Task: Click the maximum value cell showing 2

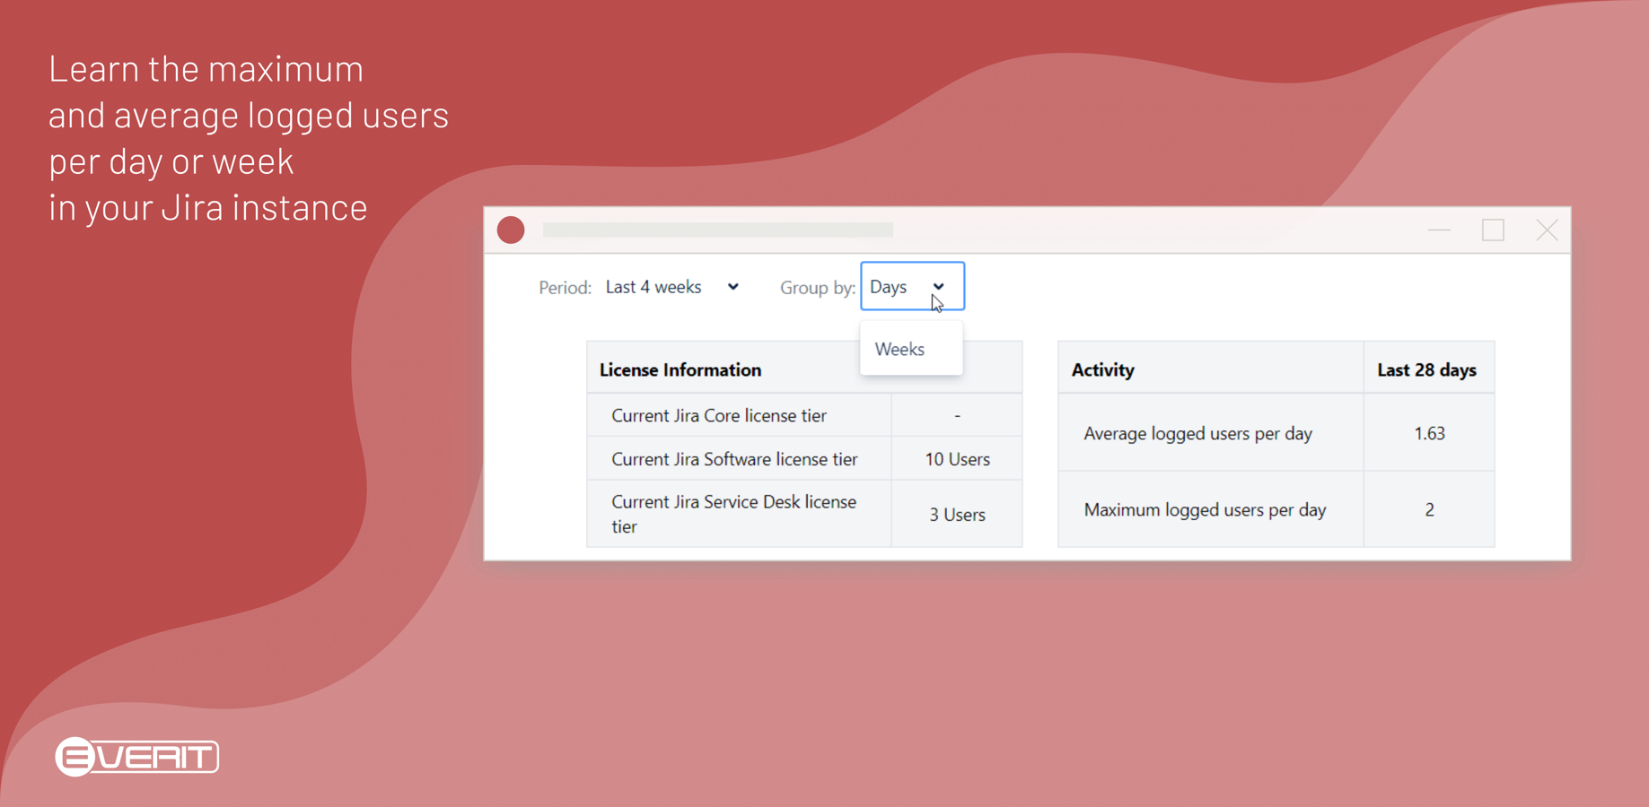Action: point(1429,509)
